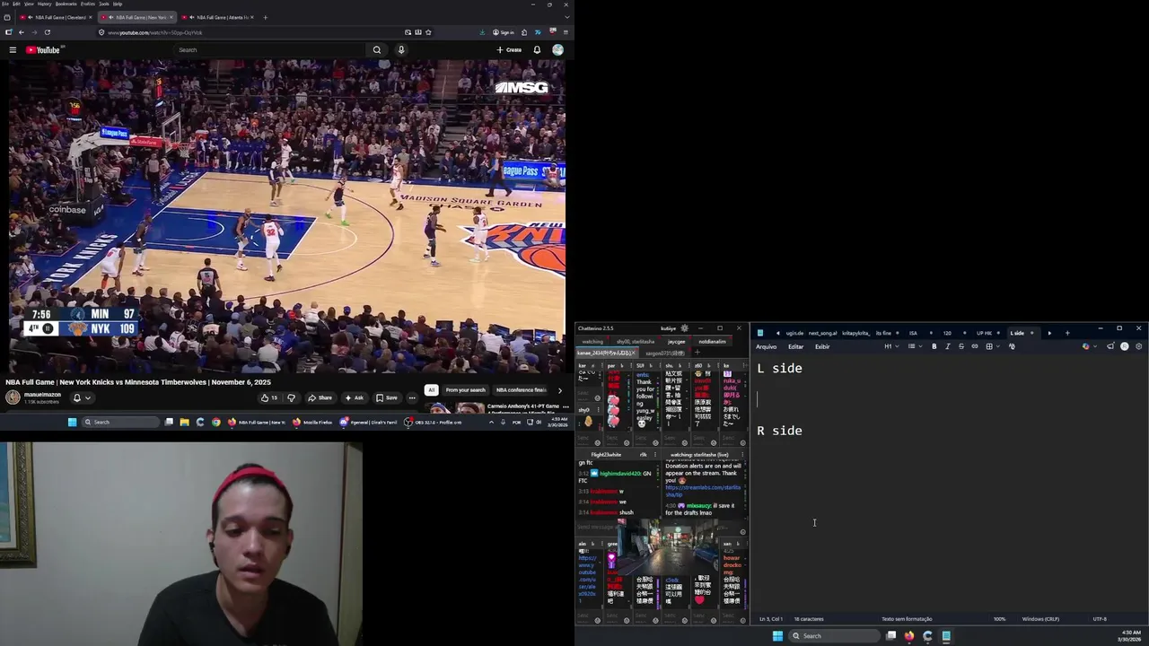Open more actions ellipsis under video

[412, 397]
